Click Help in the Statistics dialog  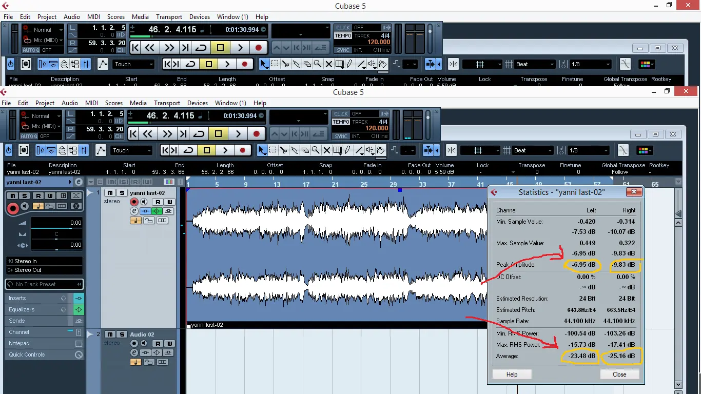[x=512, y=375]
